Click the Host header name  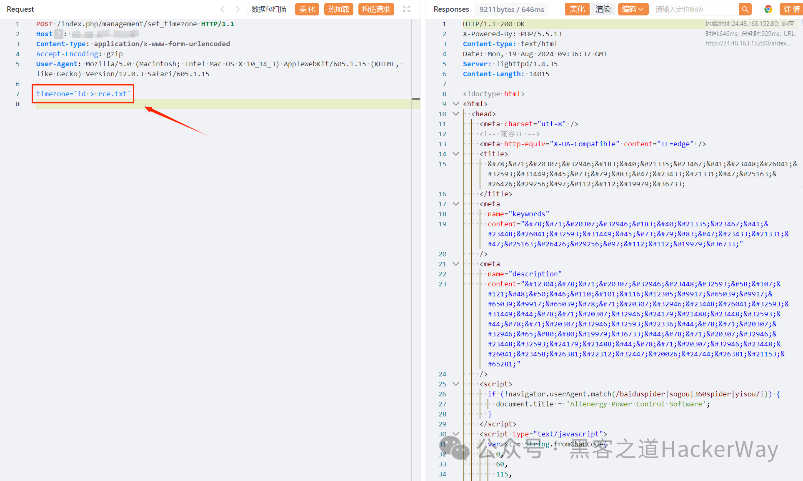44,34
